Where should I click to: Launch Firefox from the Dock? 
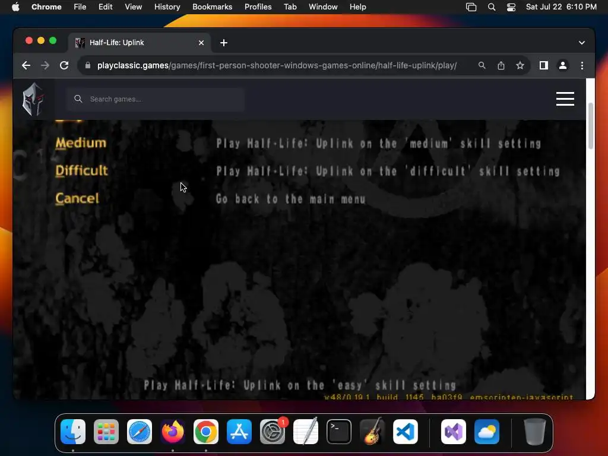click(173, 432)
